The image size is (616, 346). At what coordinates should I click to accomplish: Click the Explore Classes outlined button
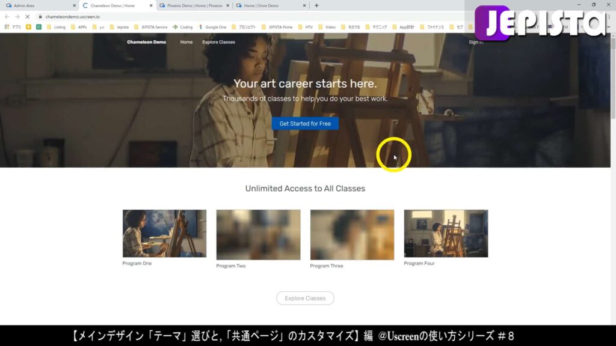[305, 298]
